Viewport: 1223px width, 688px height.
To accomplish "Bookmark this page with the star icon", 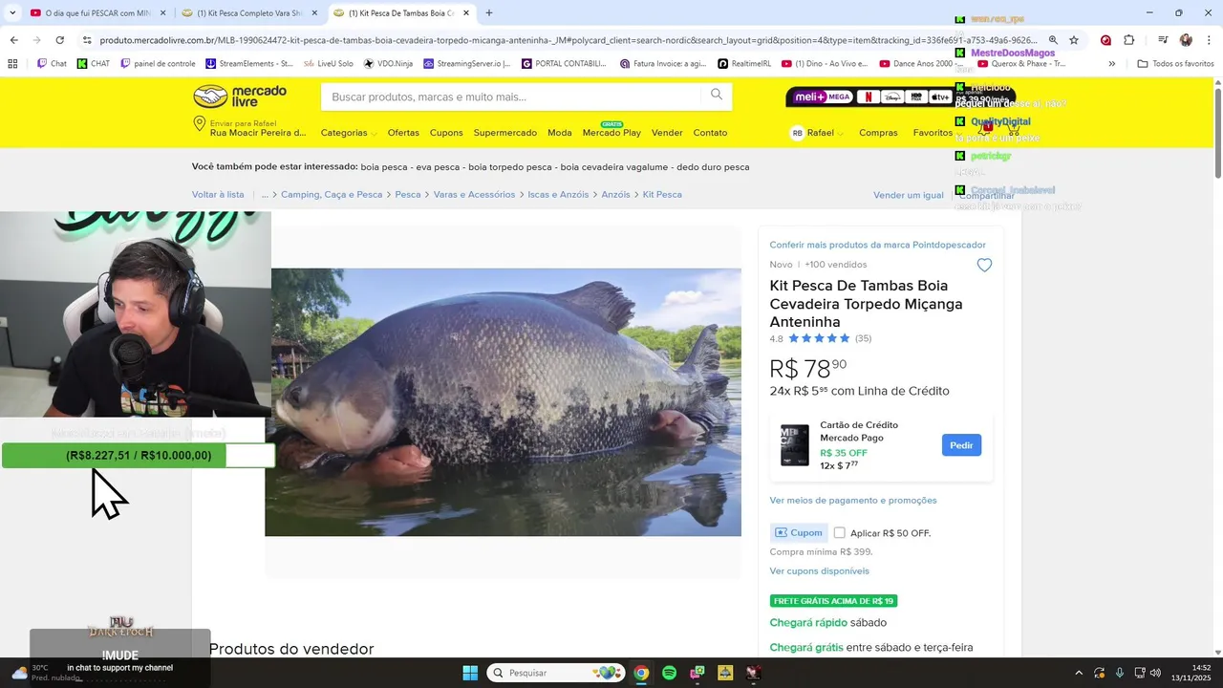I will click(x=1074, y=40).
